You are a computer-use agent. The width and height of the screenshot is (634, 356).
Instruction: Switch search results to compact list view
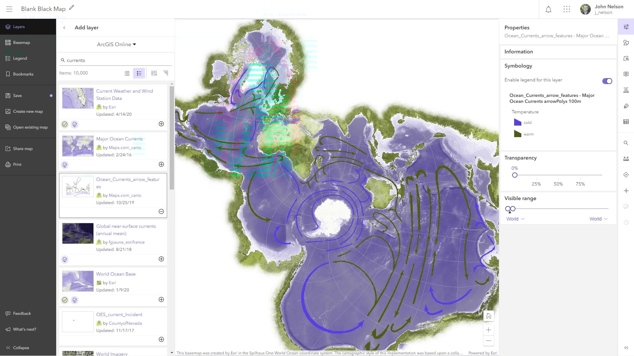tap(127, 73)
